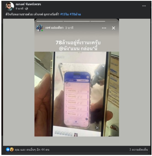Click the poster's profile picture avatar
The width and height of the screenshot is (152, 156).
10,6
